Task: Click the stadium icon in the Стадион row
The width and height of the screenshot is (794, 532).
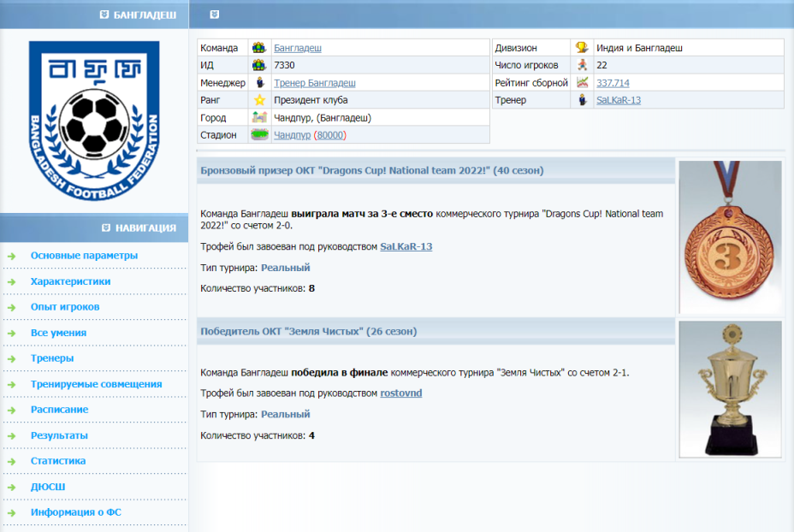Action: [259, 135]
